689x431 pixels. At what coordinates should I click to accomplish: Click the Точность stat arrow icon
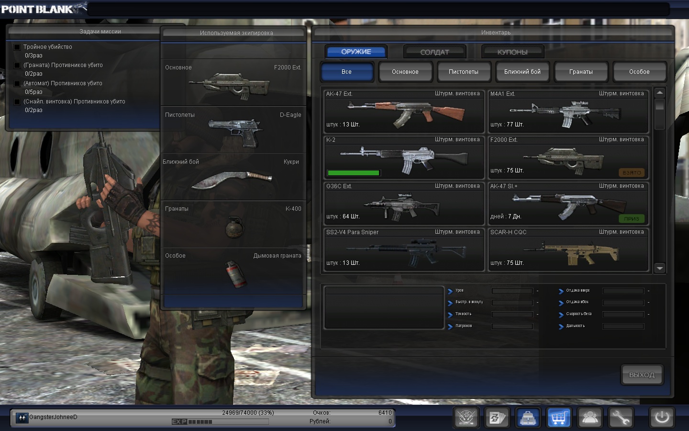point(450,314)
